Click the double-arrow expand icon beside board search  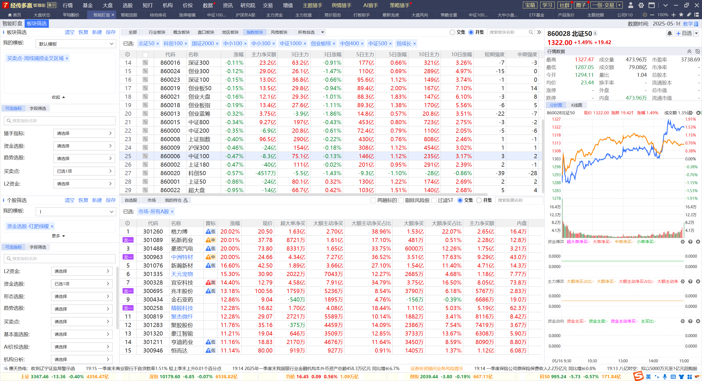(539, 32)
